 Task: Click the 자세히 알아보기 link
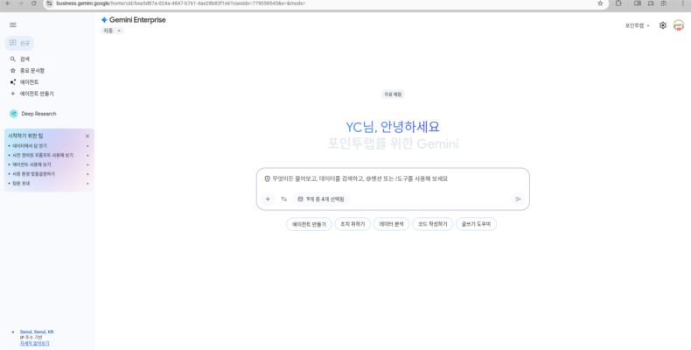(35, 343)
